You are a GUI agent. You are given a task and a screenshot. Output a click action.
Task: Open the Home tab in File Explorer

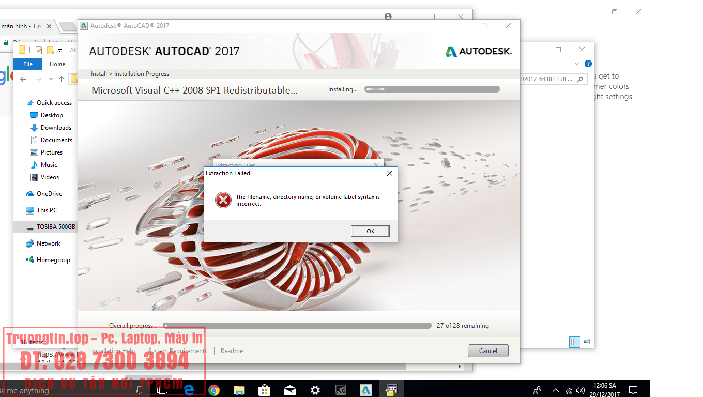tap(57, 64)
